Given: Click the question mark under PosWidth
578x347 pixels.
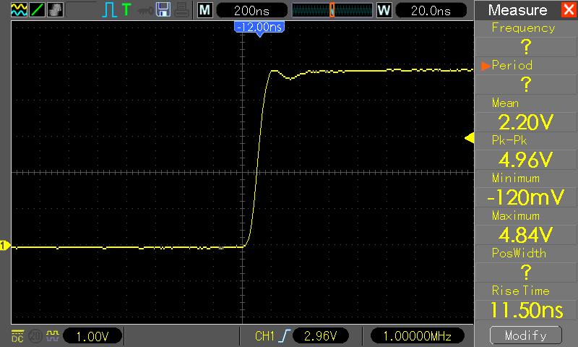Looking at the screenshot, I should (x=526, y=272).
